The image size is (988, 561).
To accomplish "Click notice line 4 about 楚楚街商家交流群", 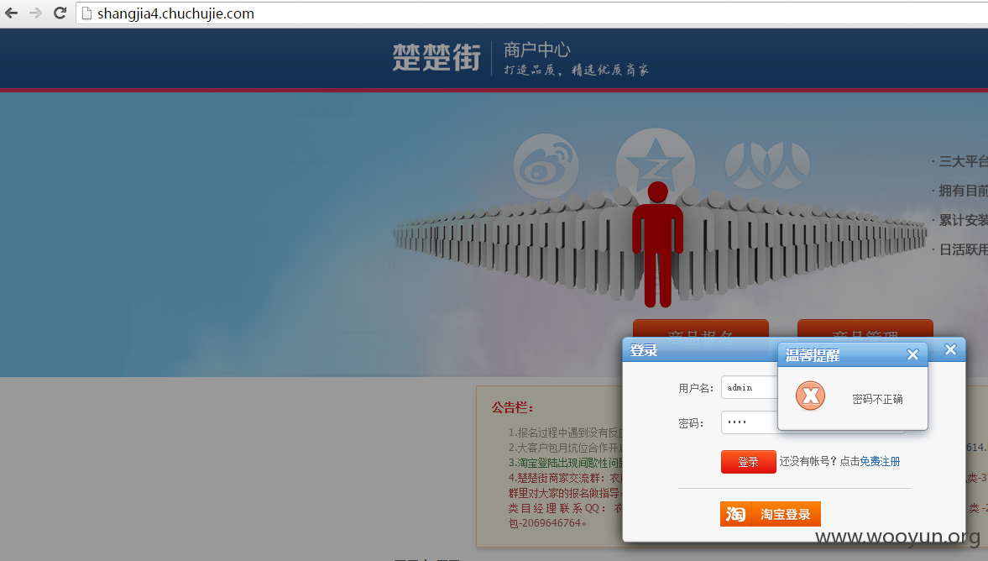I will [566, 478].
